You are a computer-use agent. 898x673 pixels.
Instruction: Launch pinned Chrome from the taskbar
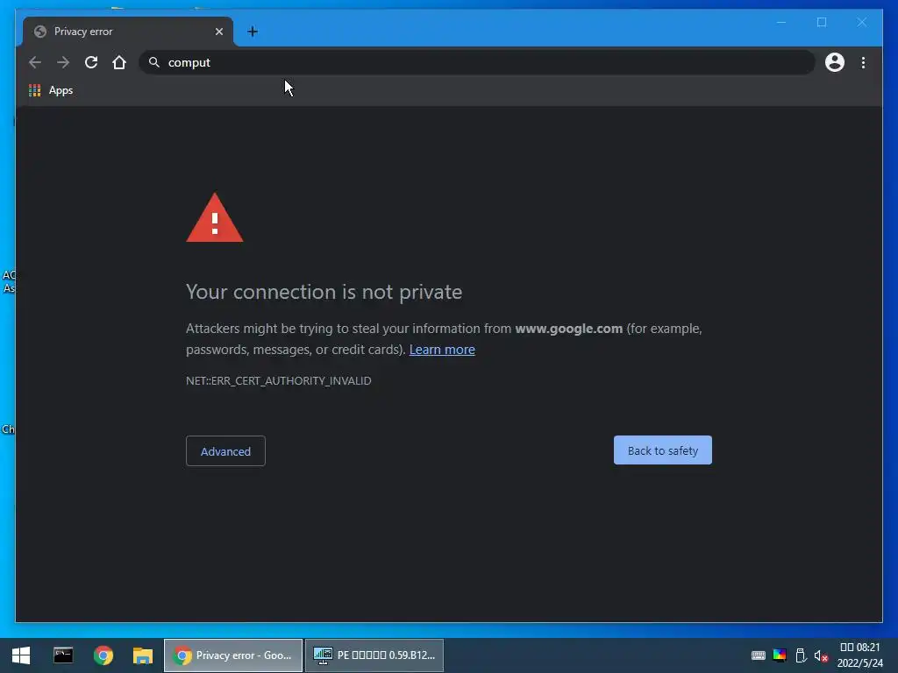pyautogui.click(x=103, y=655)
